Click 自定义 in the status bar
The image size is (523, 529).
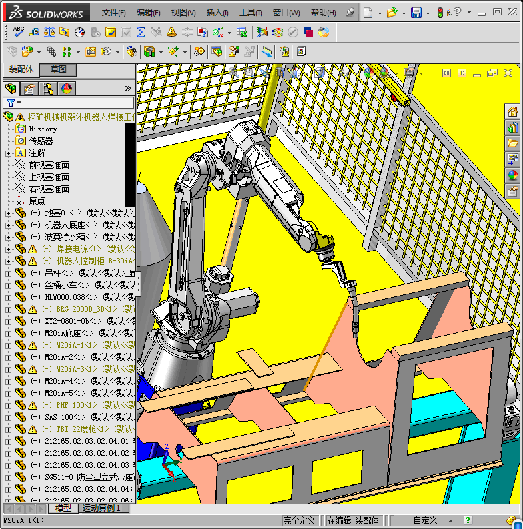[425, 520]
